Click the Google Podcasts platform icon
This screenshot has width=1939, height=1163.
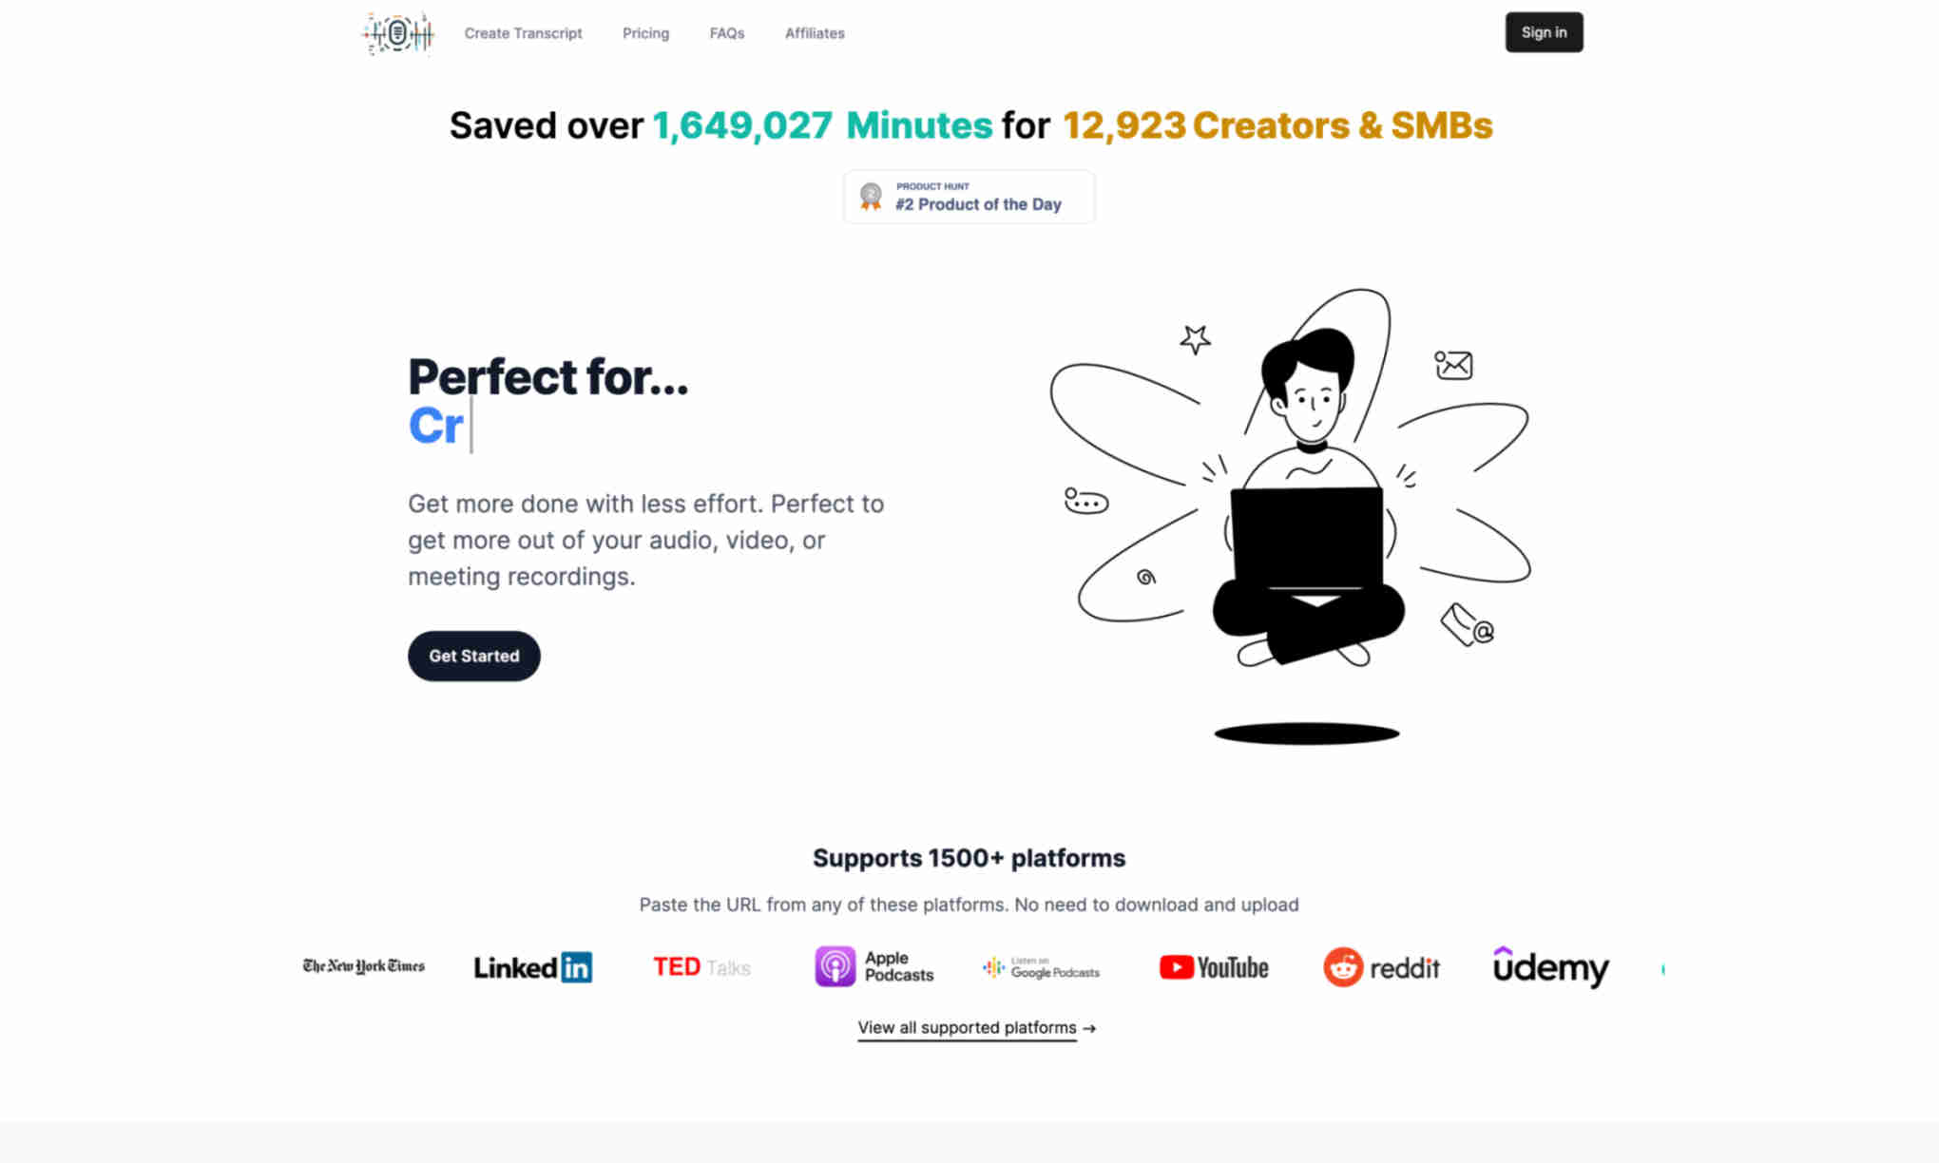point(1042,966)
